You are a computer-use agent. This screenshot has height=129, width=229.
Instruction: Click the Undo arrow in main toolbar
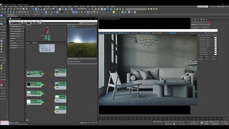(2, 9)
